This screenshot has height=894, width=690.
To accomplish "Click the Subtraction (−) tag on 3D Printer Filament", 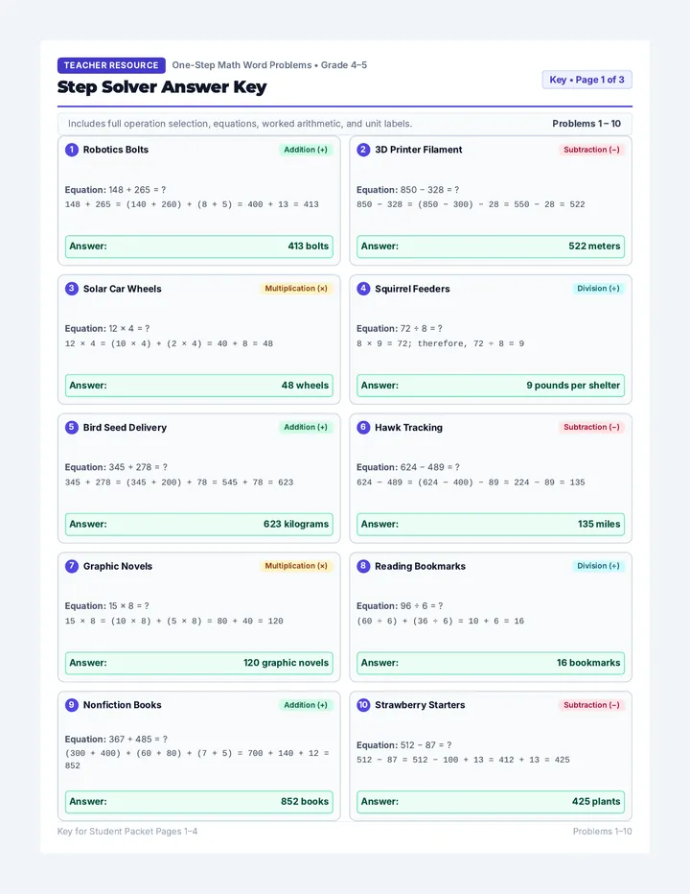I will (591, 150).
